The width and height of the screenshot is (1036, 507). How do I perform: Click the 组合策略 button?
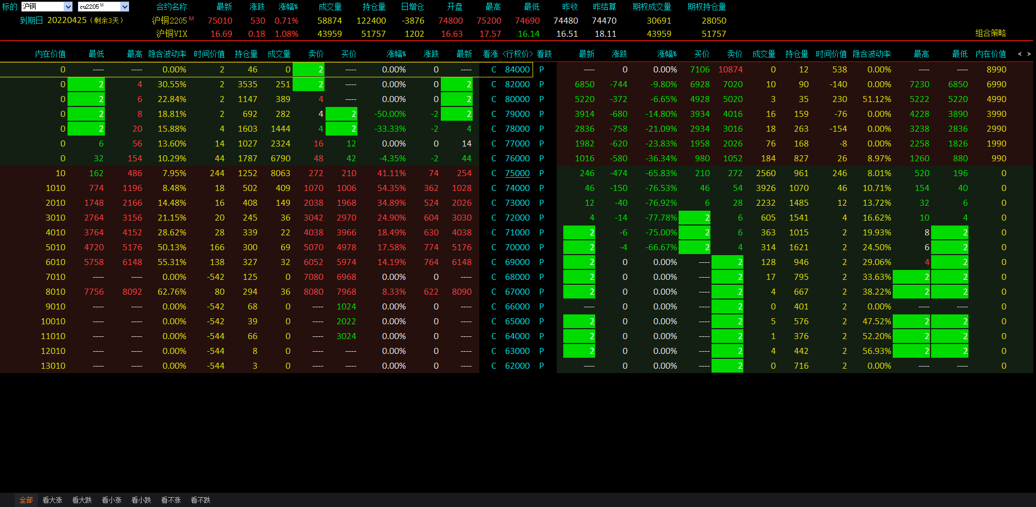[990, 33]
